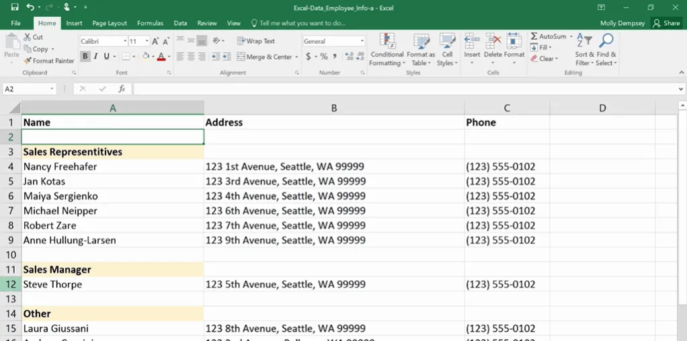Switch to the Data tab
The image size is (687, 341).
coord(180,24)
